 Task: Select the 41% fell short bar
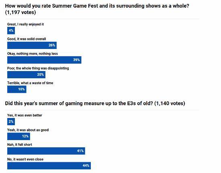[x=46, y=151]
